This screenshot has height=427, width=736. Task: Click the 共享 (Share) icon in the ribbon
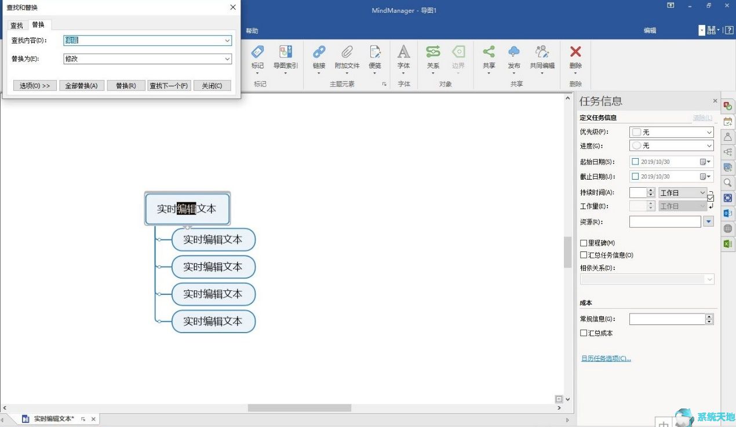pyautogui.click(x=489, y=52)
